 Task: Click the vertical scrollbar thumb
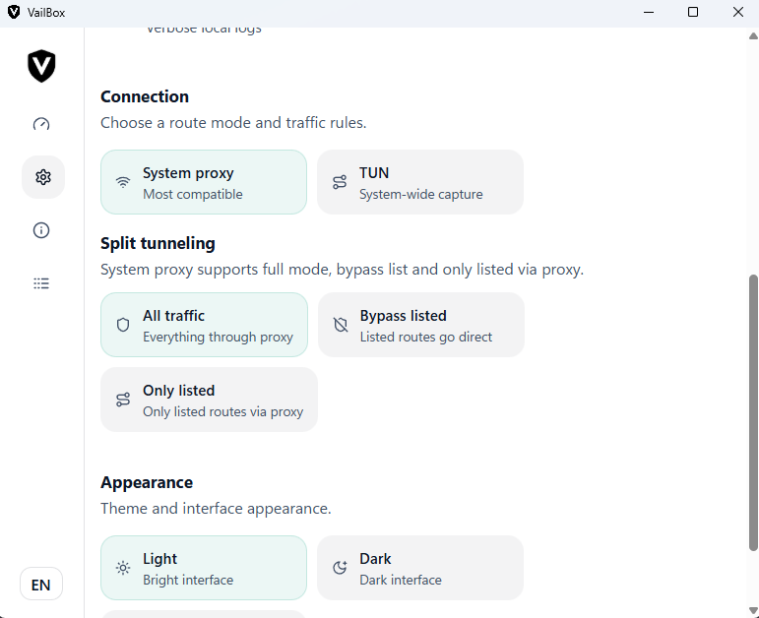[753, 412]
